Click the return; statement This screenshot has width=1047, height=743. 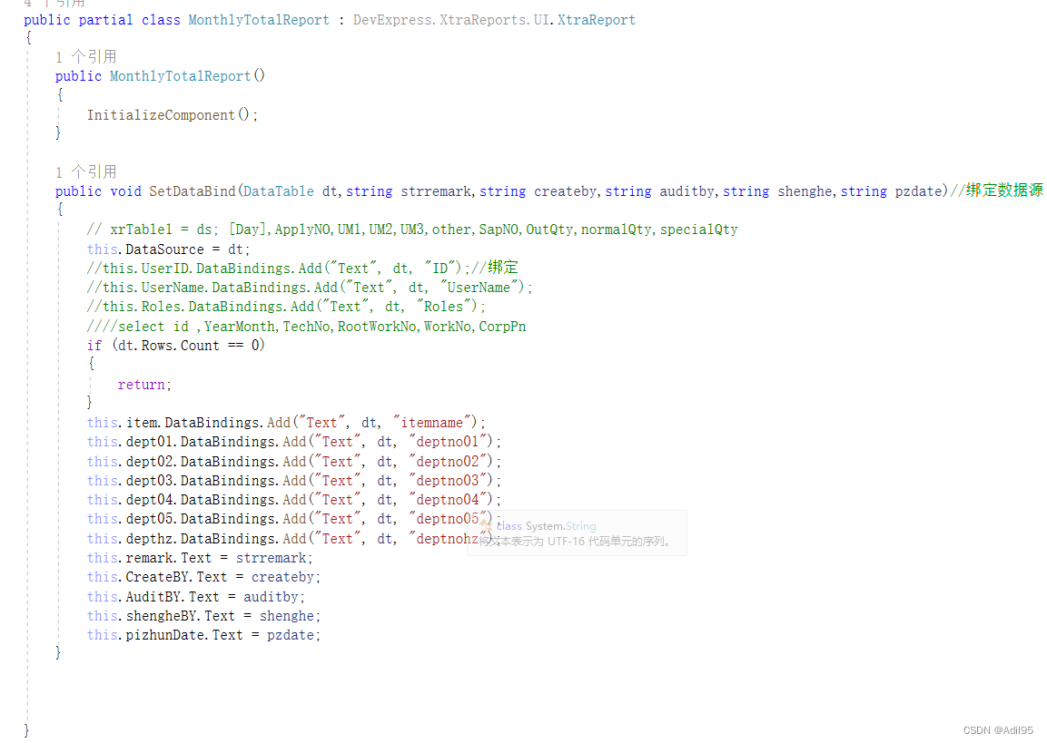[x=145, y=385]
